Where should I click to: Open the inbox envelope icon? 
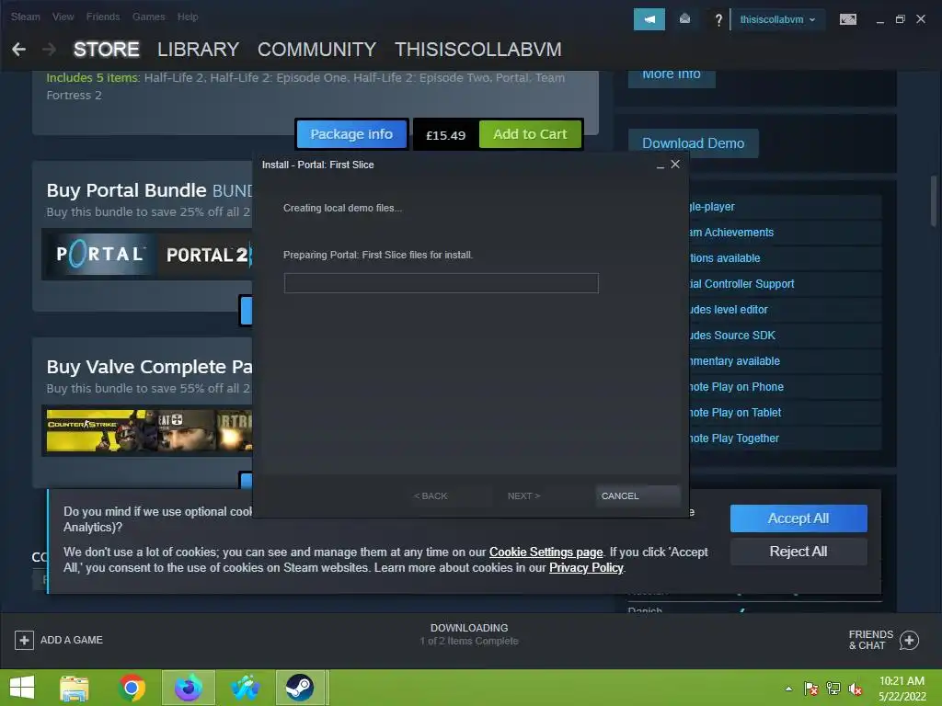tap(684, 19)
